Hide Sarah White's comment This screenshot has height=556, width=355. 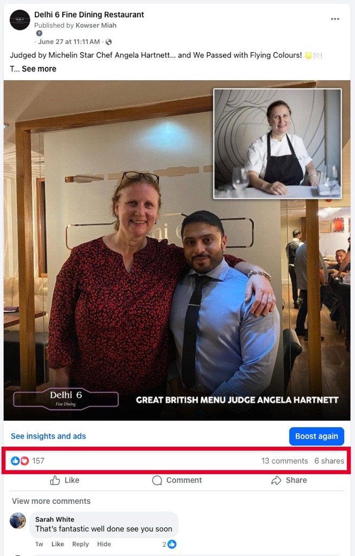pos(104,544)
